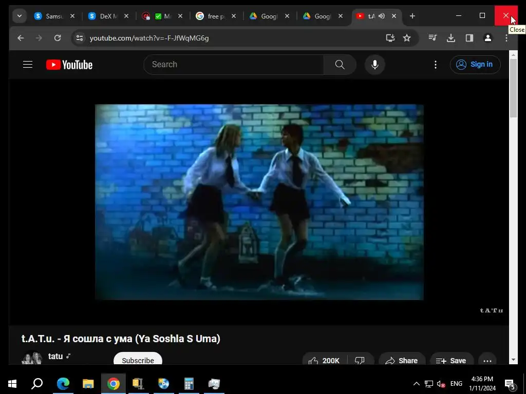The width and height of the screenshot is (526, 394).
Task: Install YouTube app icon in address bar
Action: [390, 38]
